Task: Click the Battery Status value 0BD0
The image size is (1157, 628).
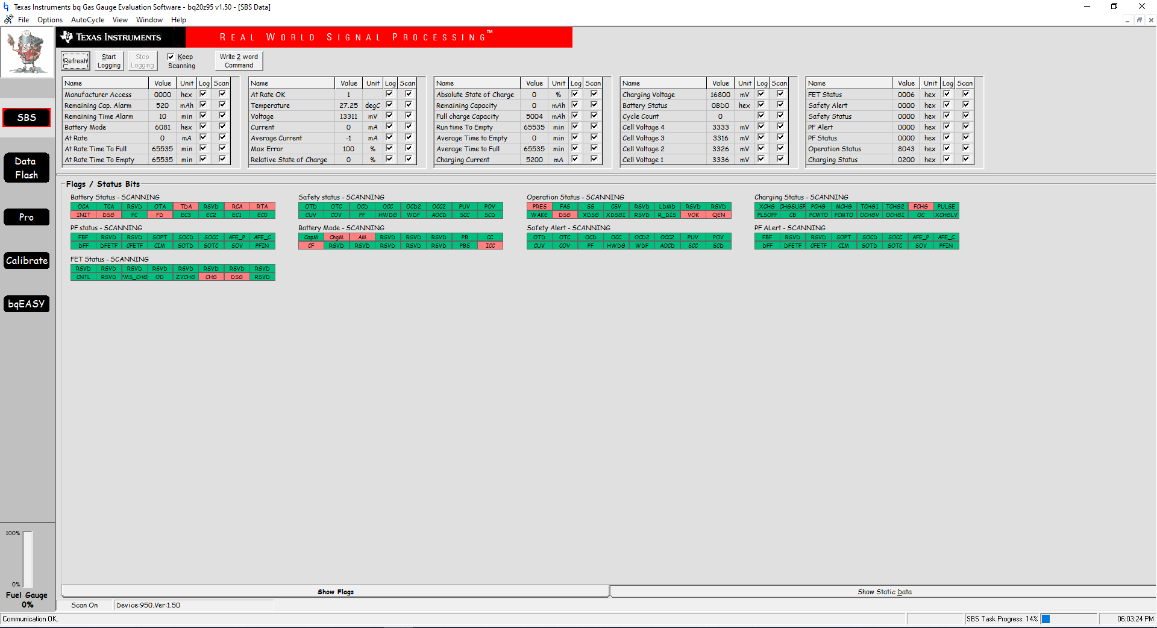Action: (720, 105)
